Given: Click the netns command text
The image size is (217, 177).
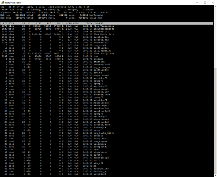Looking at the screenshot, I should click(97, 130).
